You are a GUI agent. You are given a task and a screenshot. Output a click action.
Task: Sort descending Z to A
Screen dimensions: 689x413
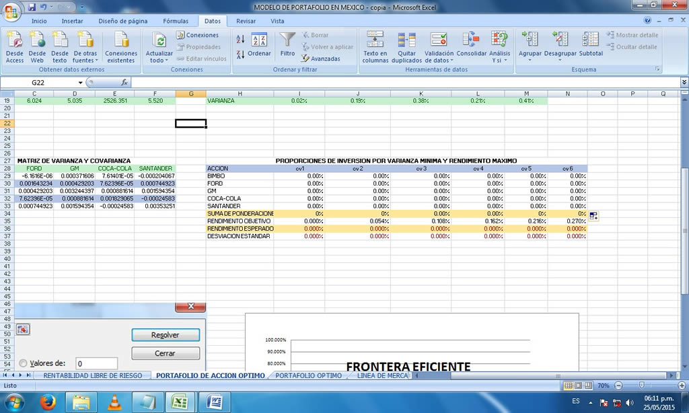(240, 54)
